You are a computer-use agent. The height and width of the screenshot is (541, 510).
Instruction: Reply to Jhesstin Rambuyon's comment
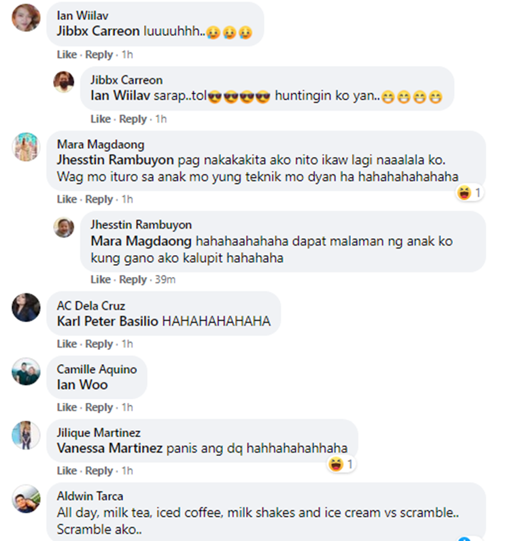(x=133, y=280)
